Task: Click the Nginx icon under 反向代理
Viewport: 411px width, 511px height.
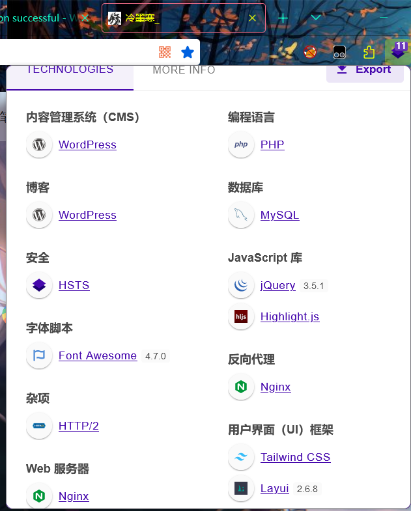Action: 241,387
